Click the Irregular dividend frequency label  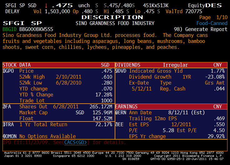pos(175,65)
